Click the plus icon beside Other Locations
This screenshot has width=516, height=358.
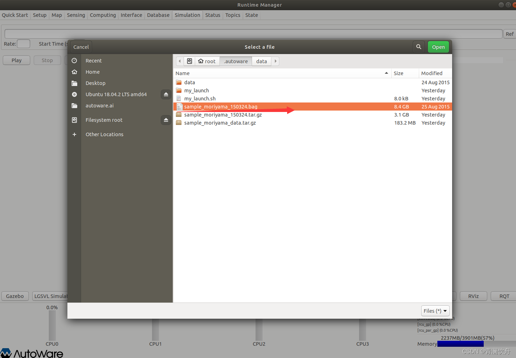(74, 134)
